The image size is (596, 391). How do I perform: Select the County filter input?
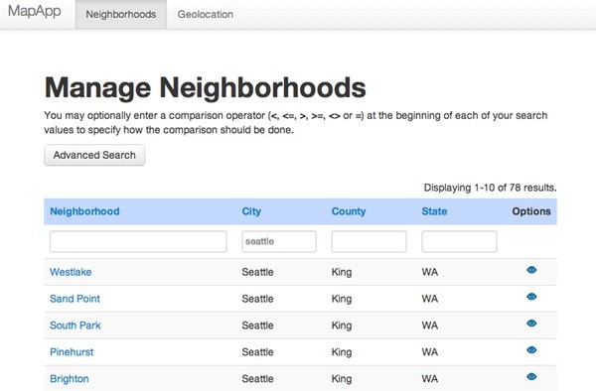tap(369, 241)
